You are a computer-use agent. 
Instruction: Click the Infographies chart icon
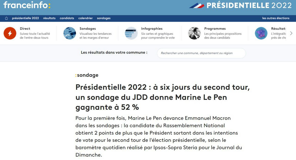(x=131, y=33)
